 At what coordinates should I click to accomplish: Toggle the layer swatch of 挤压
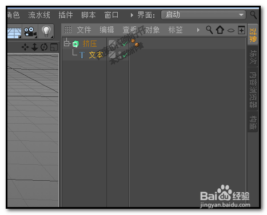(x=111, y=43)
